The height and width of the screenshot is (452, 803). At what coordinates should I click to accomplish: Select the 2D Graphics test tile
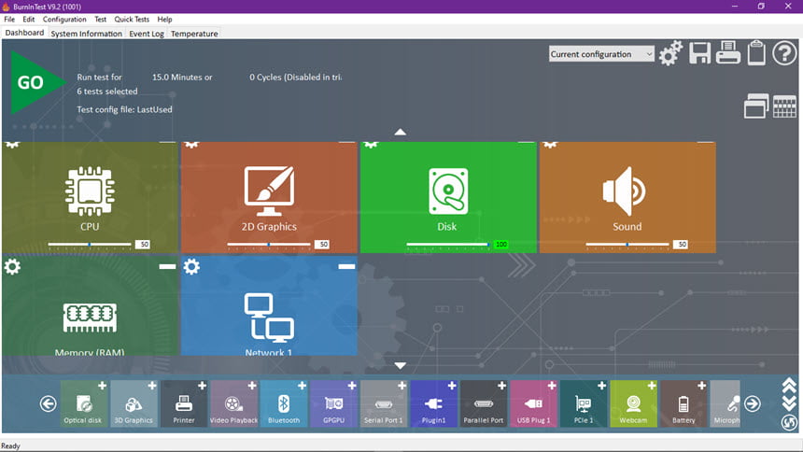(x=269, y=197)
